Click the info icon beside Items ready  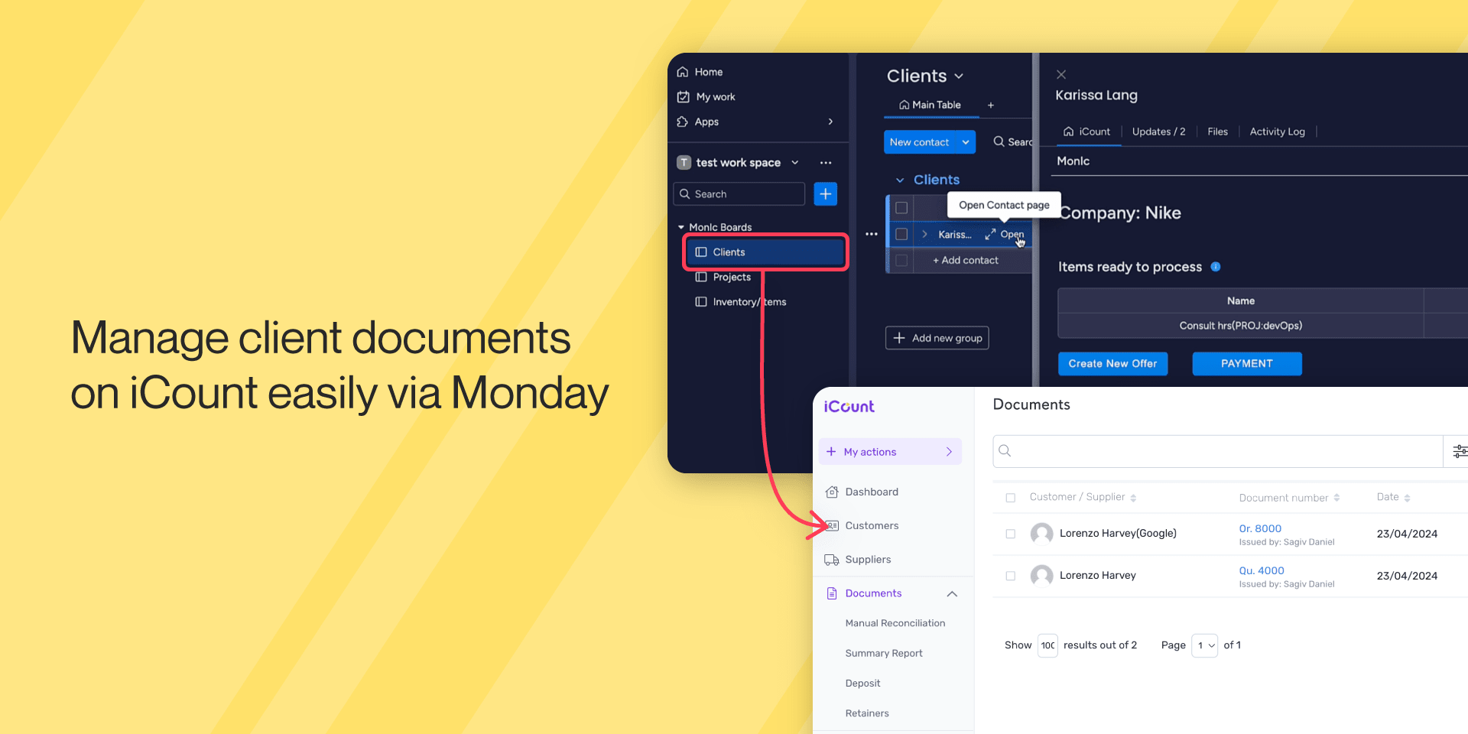click(1216, 267)
